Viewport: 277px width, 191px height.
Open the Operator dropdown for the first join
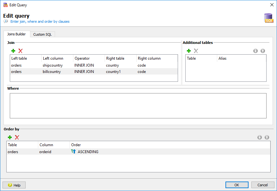point(89,65)
